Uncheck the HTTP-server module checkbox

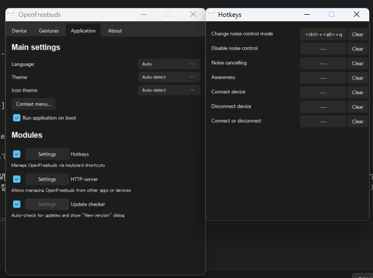point(17,179)
